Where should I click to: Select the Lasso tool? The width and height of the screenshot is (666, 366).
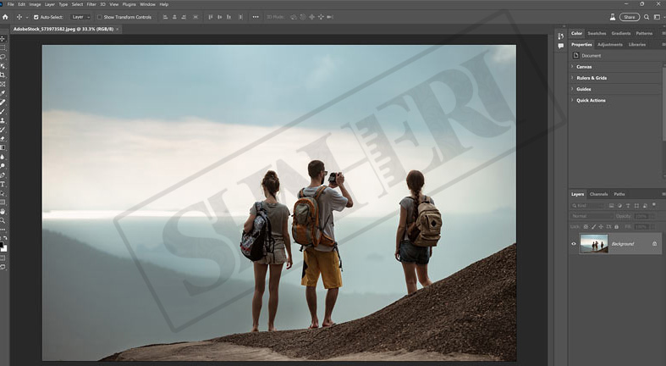3,57
